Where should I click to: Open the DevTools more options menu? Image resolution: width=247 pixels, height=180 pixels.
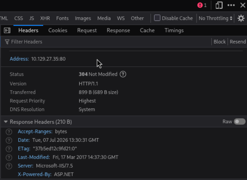click(x=231, y=5)
